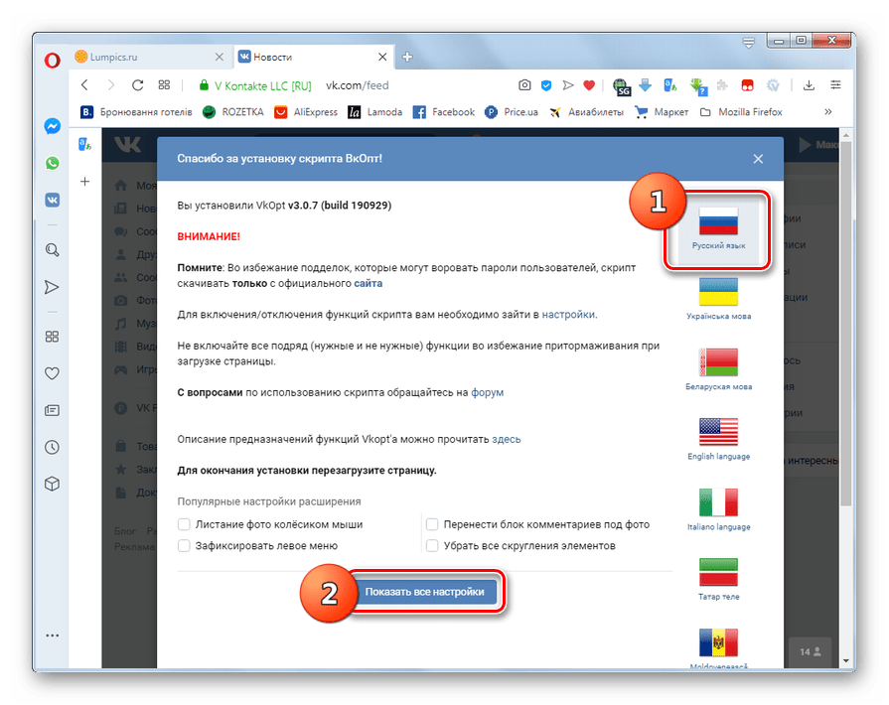Reload the page with the refresh icon
Viewport: 889px width, 705px height.
point(138,85)
